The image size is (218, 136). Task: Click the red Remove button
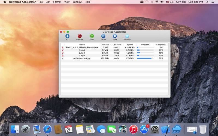pyautogui.click(x=80, y=37)
